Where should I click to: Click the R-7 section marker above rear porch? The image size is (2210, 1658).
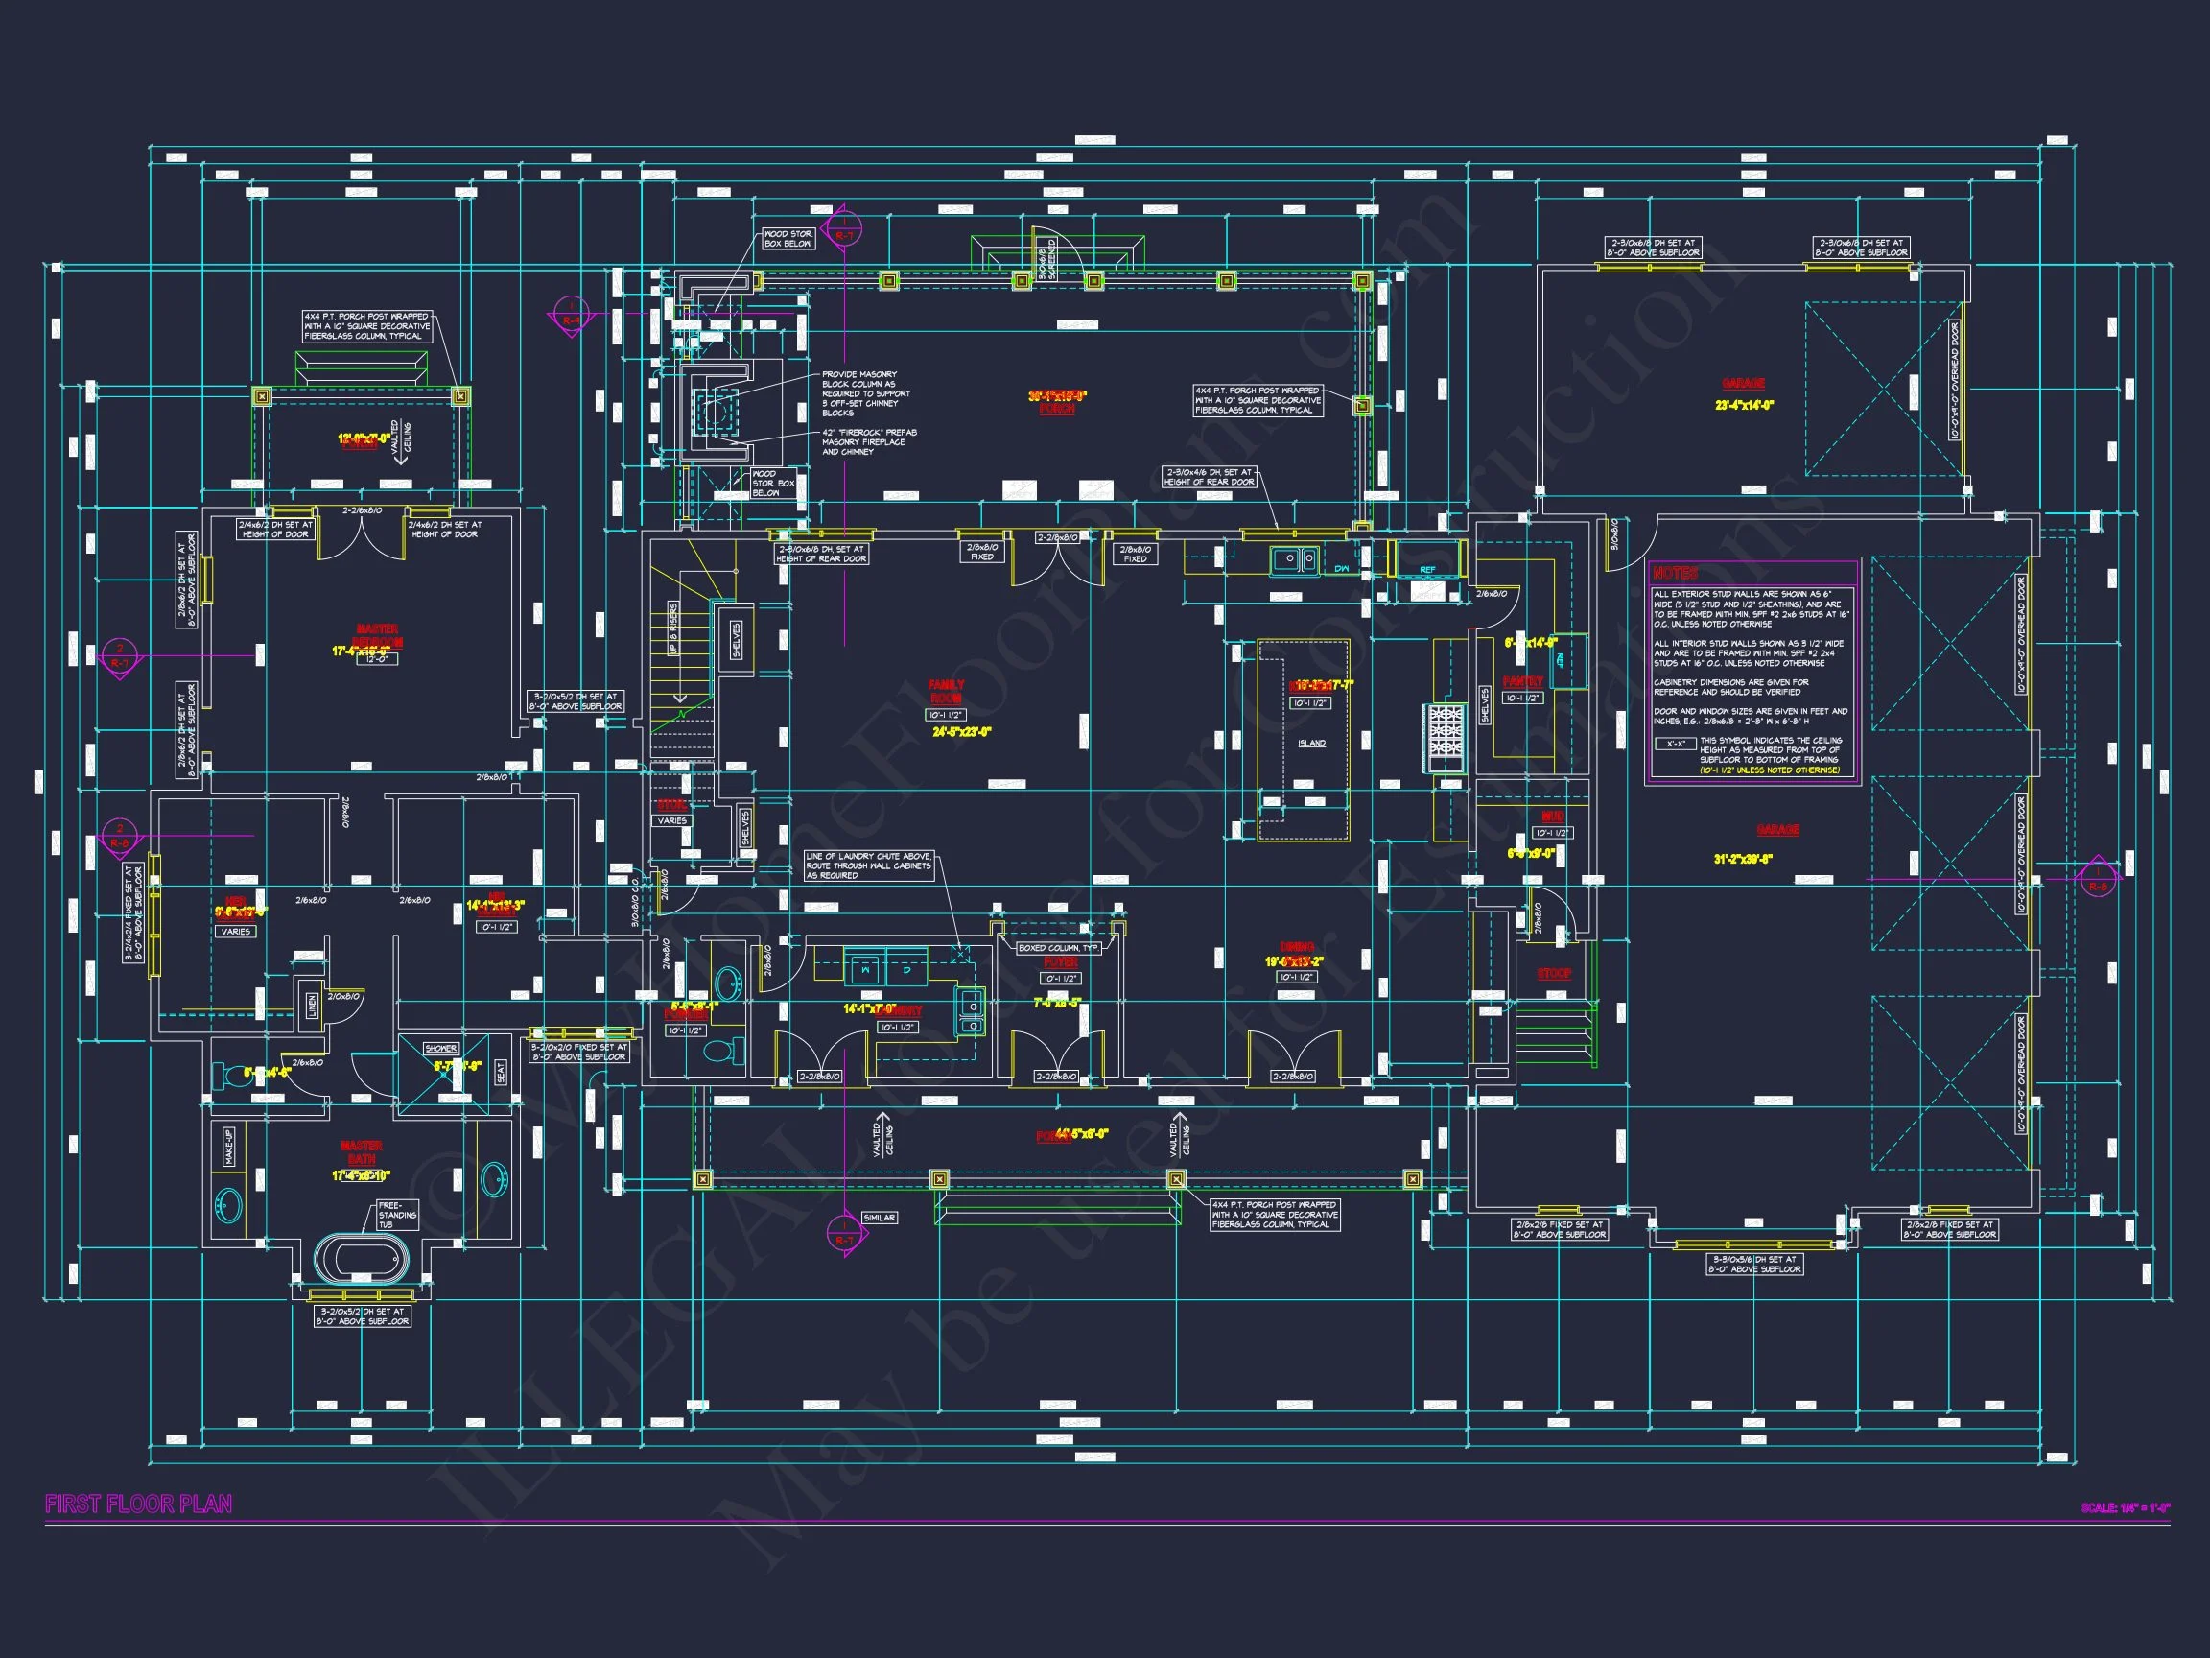845,229
